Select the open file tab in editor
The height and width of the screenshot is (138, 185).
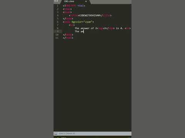pyautogui.click(x=75, y=2)
